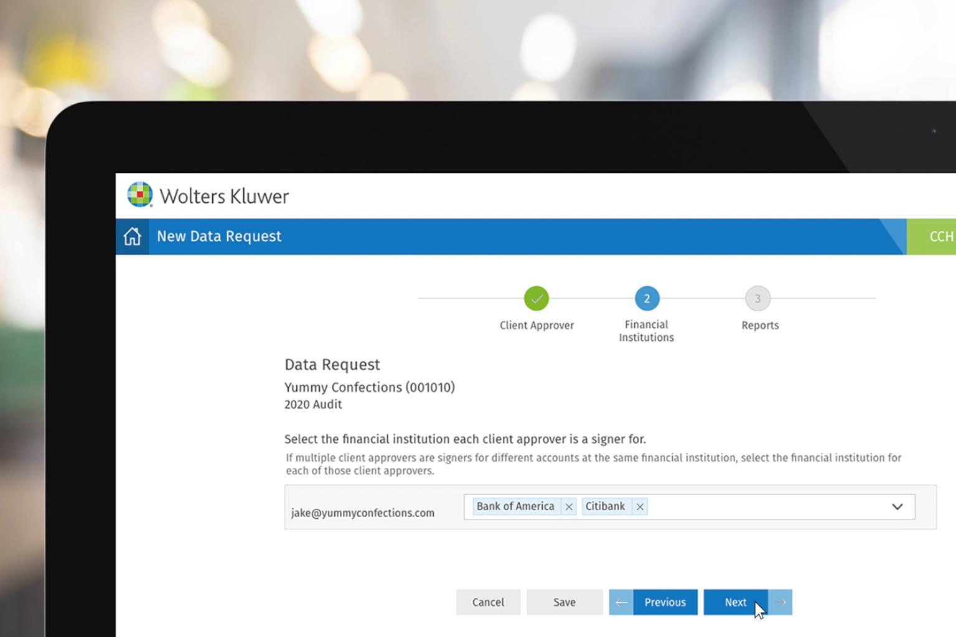Expand the financial institution dropdown chevron
Image resolution: width=956 pixels, height=637 pixels.
pyautogui.click(x=897, y=507)
